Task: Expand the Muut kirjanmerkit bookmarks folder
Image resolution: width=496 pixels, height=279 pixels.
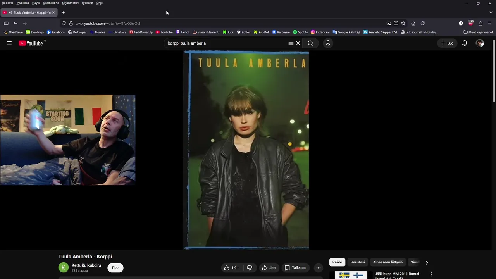Action: (478, 32)
